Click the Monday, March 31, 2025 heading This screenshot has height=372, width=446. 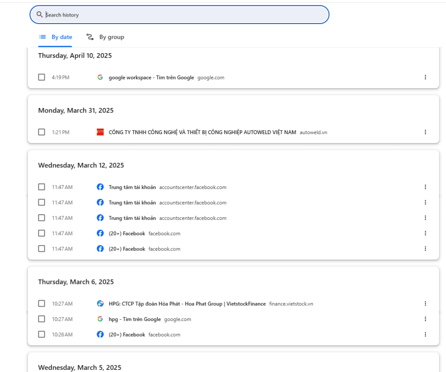pos(76,110)
